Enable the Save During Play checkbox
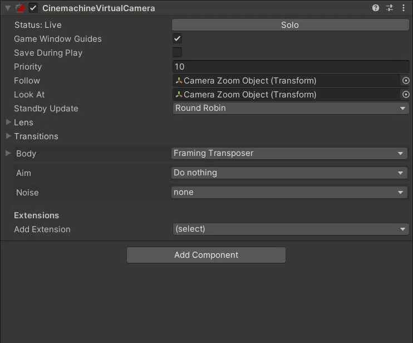The image size is (413, 343). coord(177,53)
